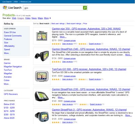Open Garmin StreetPilot i3 product title
This screenshot has height=124, width=135.
(89, 110)
